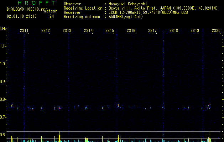This screenshot has height=142, width=224.
Task: Click observer name Masayuki Kobayashi
Action: [x=128, y=4]
